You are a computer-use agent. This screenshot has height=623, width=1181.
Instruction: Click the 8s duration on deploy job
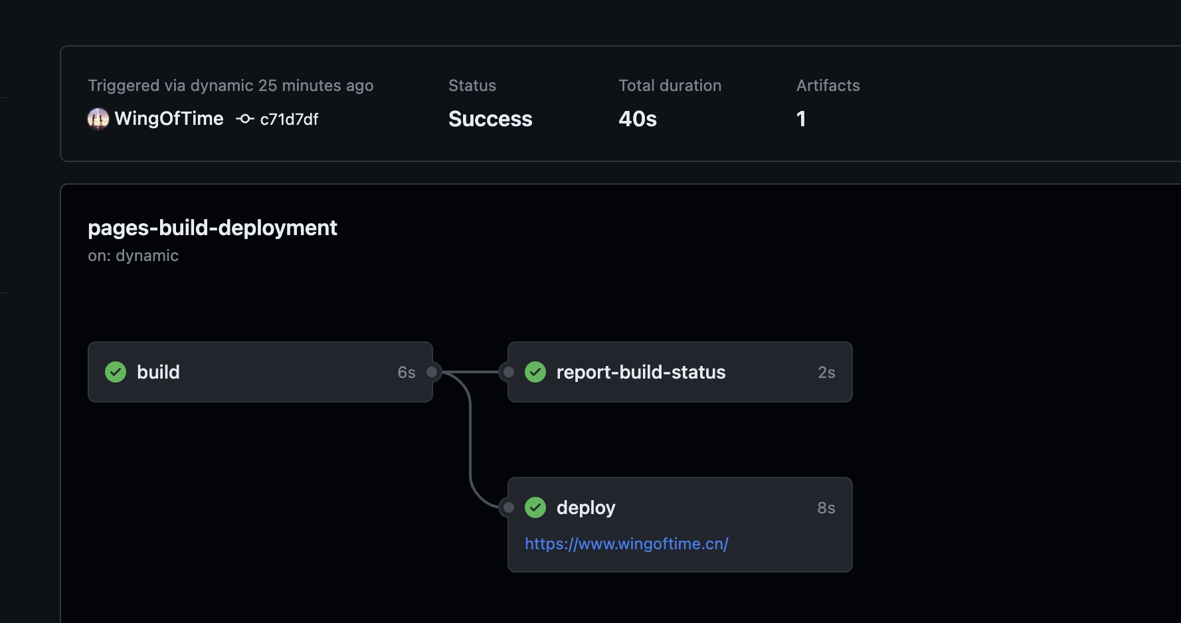pos(826,507)
